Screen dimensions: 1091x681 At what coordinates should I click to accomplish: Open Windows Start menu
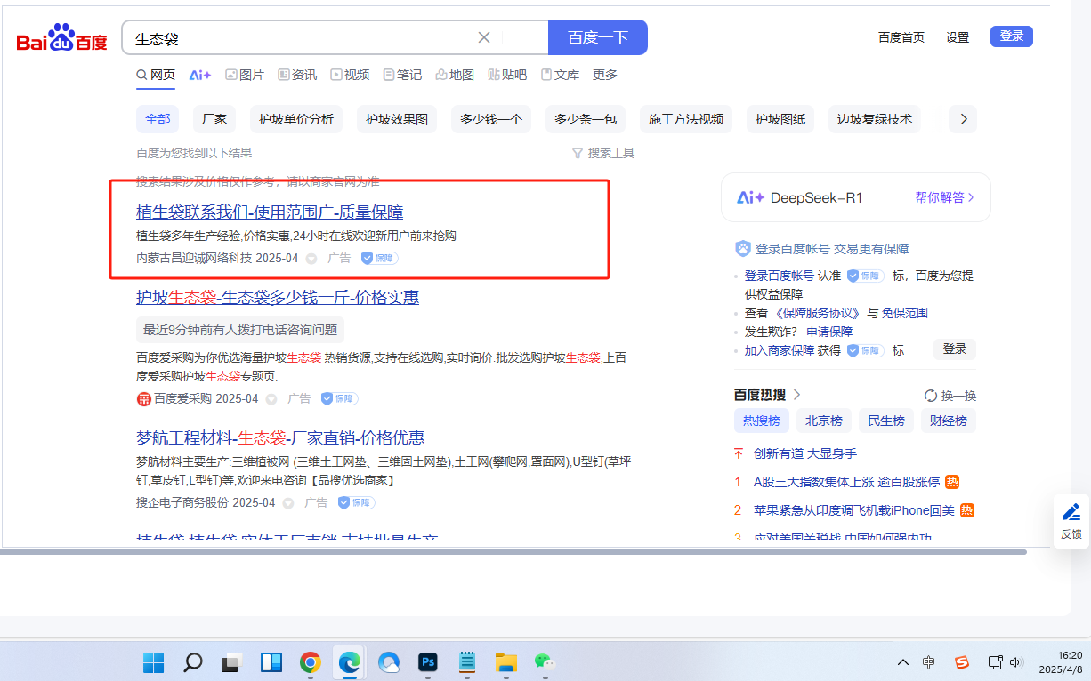153,662
